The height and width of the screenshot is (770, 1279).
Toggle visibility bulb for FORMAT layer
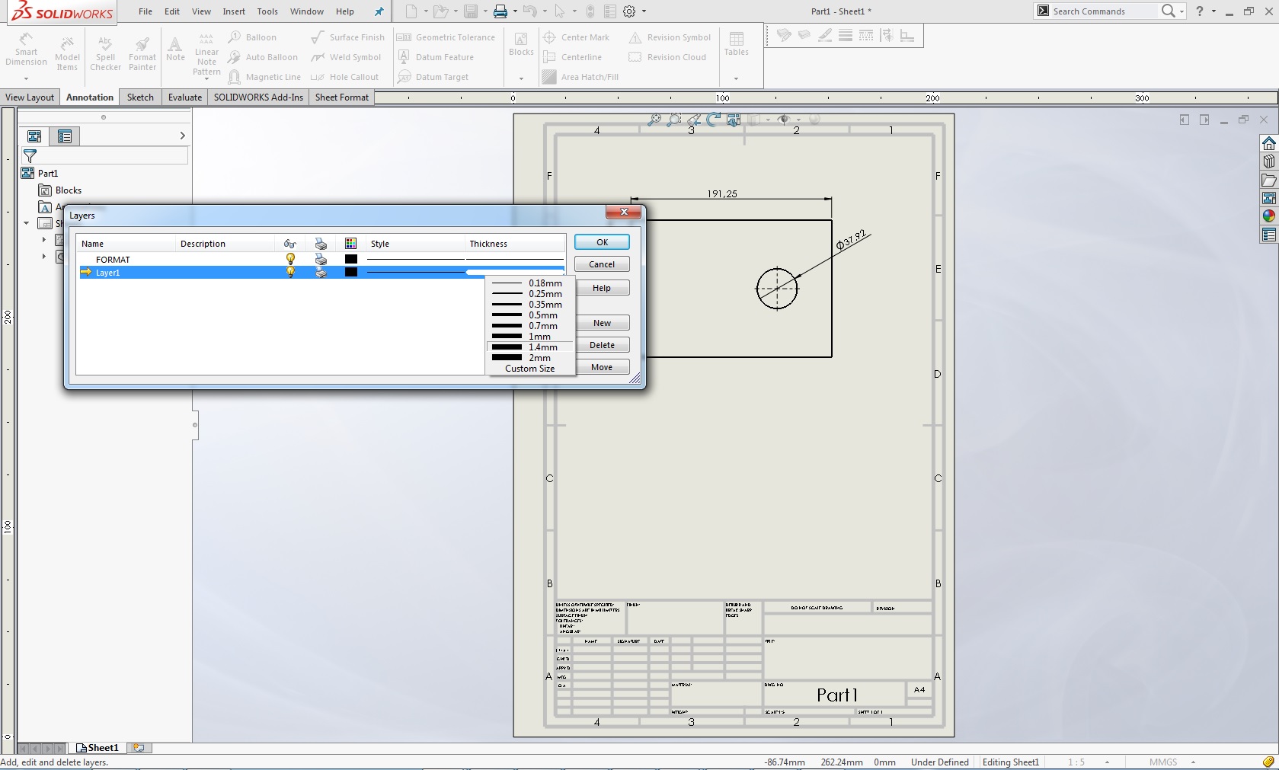[290, 259]
